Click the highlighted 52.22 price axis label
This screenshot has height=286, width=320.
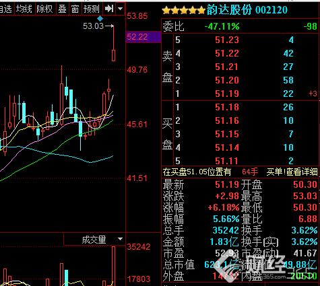tap(143, 37)
